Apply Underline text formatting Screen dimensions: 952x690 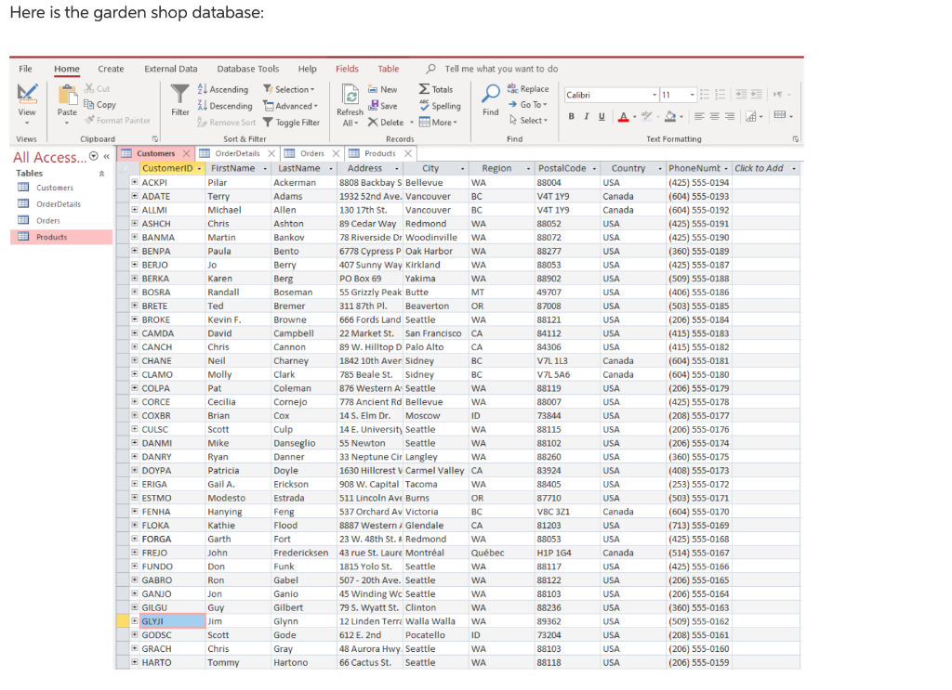coord(602,116)
